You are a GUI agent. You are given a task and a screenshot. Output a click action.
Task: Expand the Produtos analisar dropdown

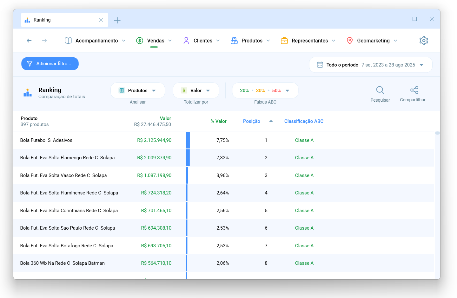[138, 91]
